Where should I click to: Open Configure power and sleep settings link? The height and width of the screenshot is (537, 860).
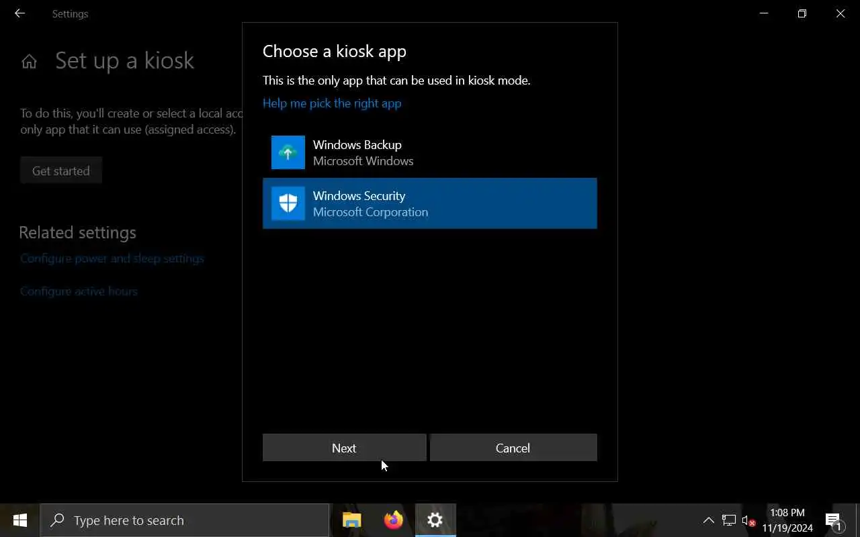(112, 258)
